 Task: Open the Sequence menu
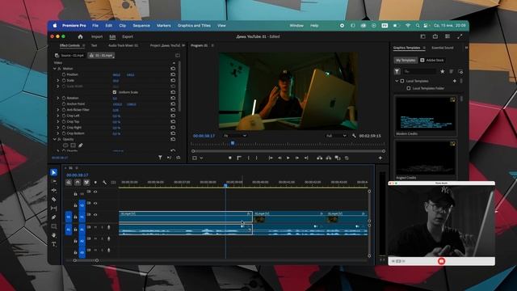[141, 25]
